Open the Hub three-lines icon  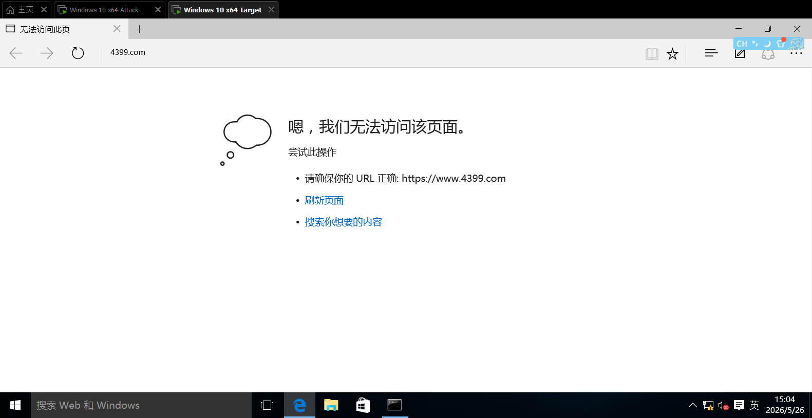711,53
